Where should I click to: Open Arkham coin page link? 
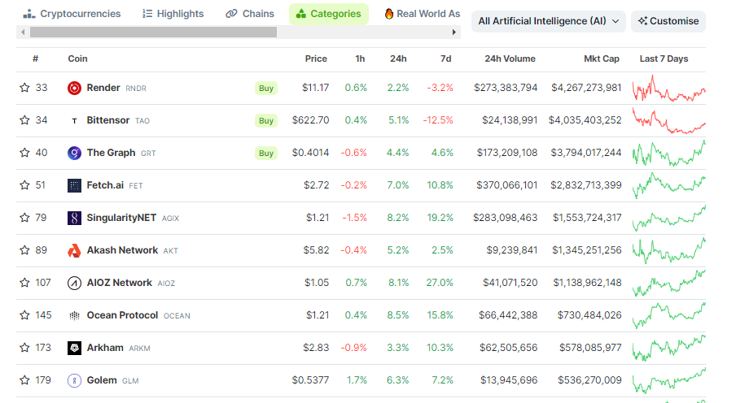click(x=105, y=347)
